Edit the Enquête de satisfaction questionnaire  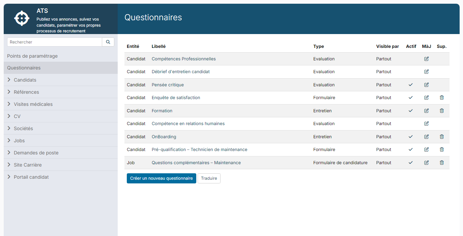[x=427, y=98]
